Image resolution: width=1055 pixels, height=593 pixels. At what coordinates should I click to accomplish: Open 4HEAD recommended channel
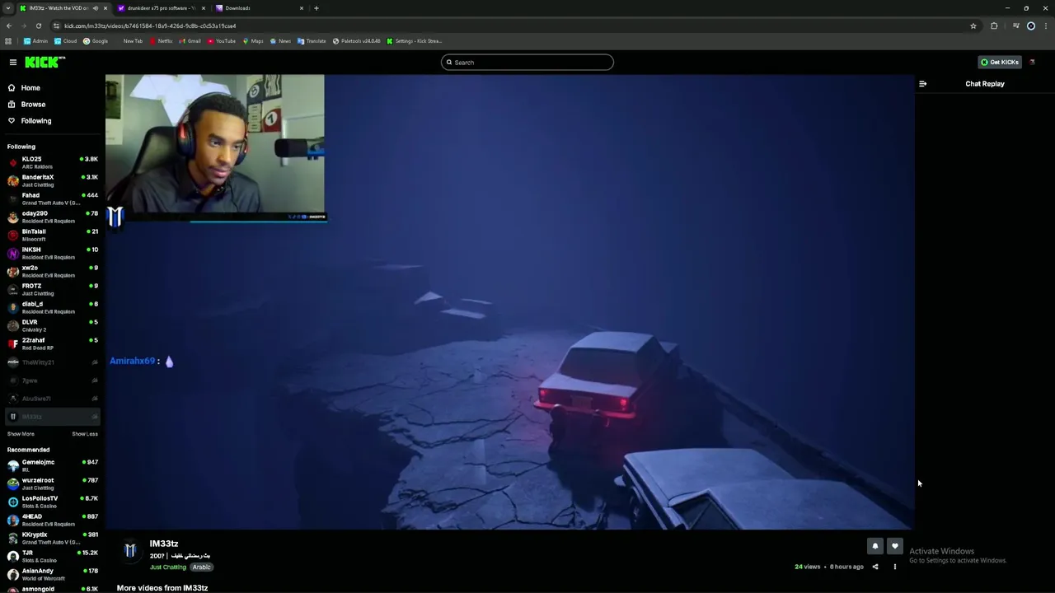tap(53, 520)
